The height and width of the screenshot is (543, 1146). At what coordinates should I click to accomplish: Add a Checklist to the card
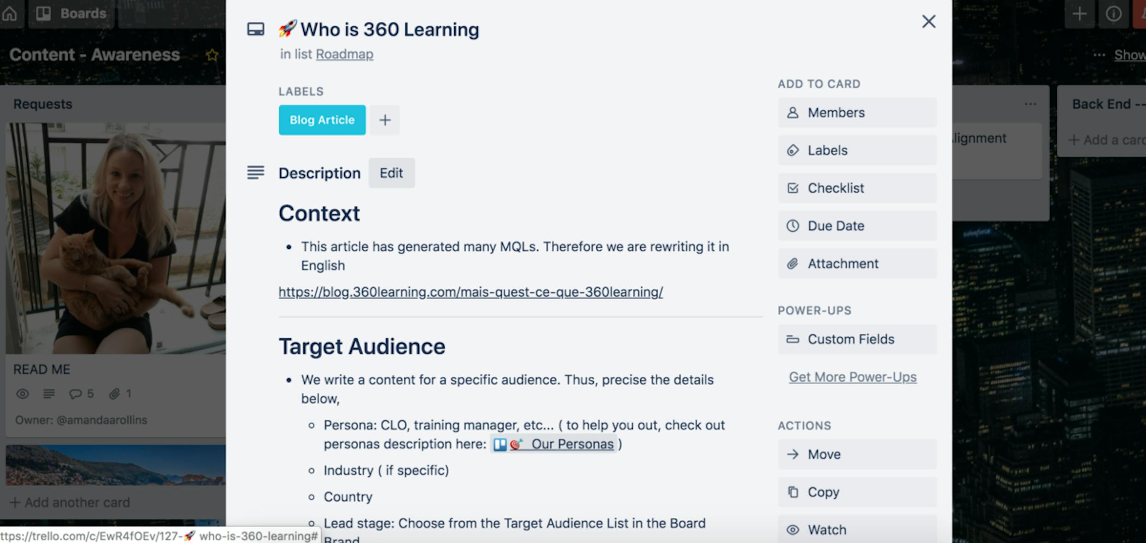(857, 188)
